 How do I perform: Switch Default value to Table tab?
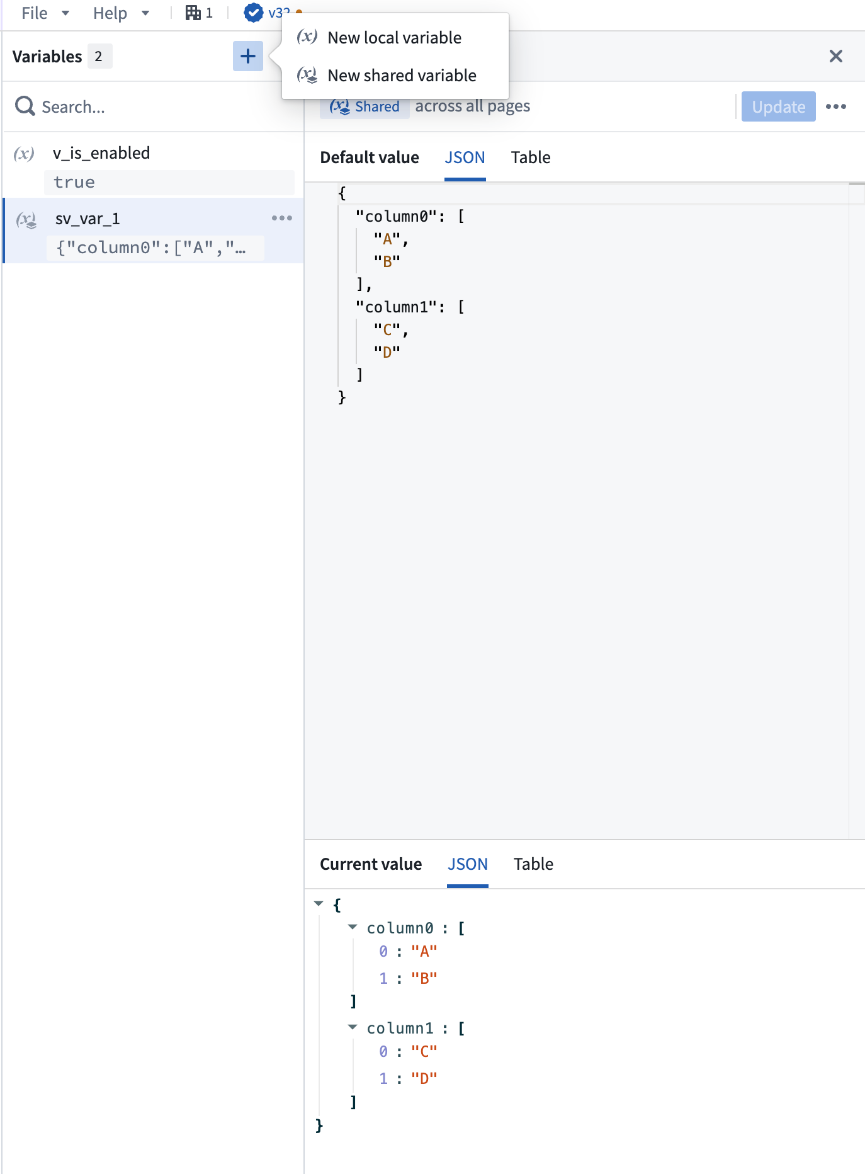click(531, 157)
